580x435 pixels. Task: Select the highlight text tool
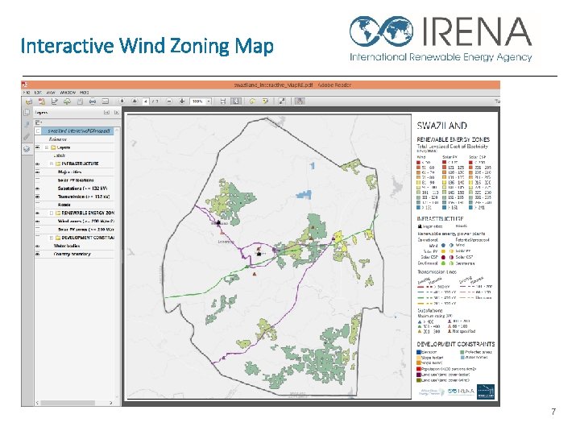click(x=265, y=101)
